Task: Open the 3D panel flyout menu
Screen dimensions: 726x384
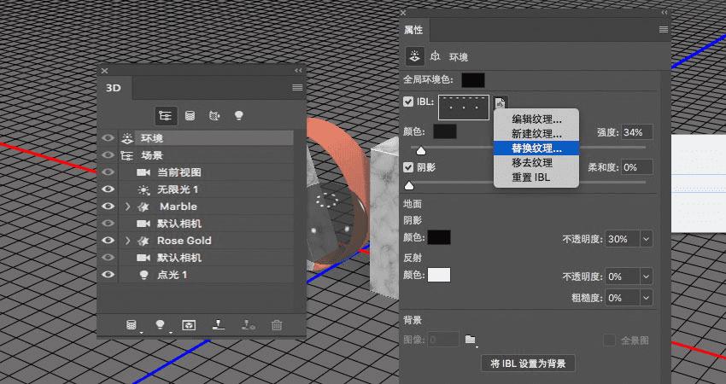Action: [298, 87]
